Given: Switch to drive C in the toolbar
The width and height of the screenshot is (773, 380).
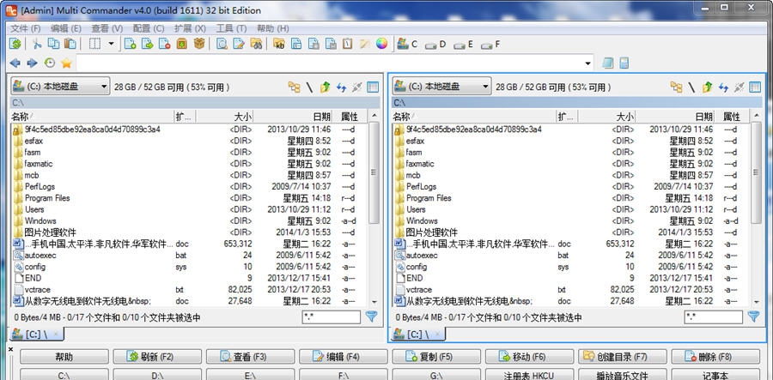Looking at the screenshot, I should pos(408,44).
